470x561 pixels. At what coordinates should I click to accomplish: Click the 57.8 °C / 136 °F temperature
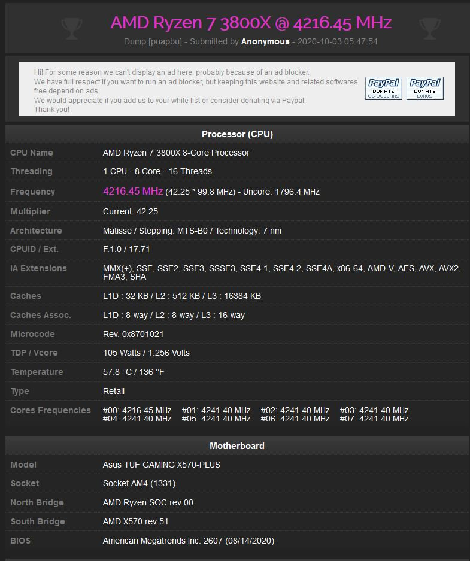coord(134,372)
